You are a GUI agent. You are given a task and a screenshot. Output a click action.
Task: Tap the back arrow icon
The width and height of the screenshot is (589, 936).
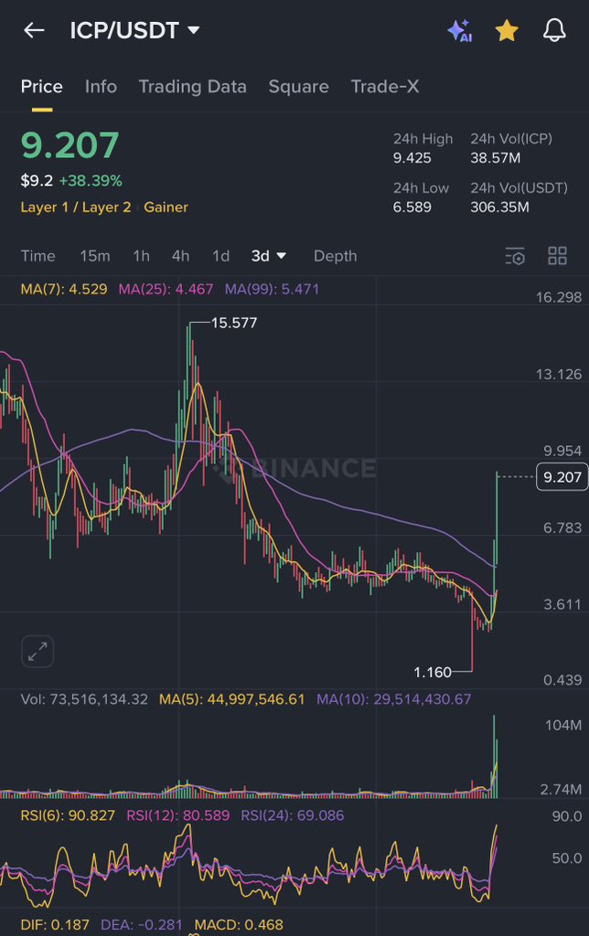tap(34, 30)
